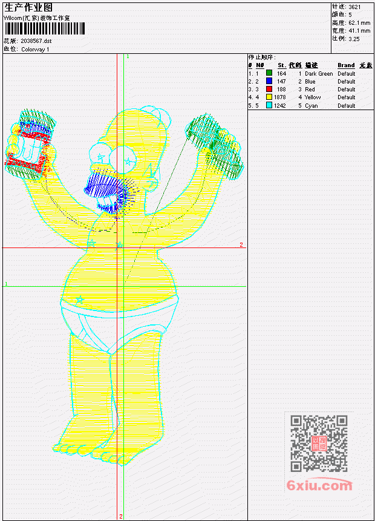
Task: Click the Blue color swatch
Action: coord(269,81)
